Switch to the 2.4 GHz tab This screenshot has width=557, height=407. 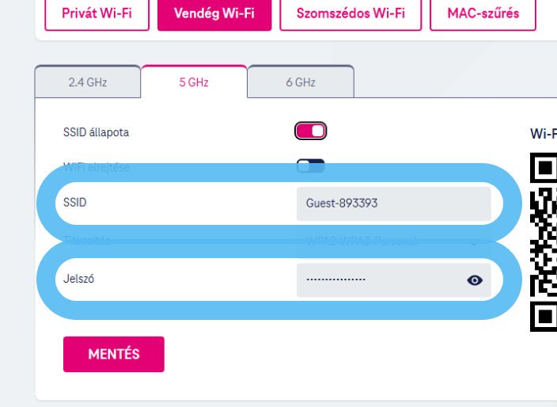(x=88, y=82)
